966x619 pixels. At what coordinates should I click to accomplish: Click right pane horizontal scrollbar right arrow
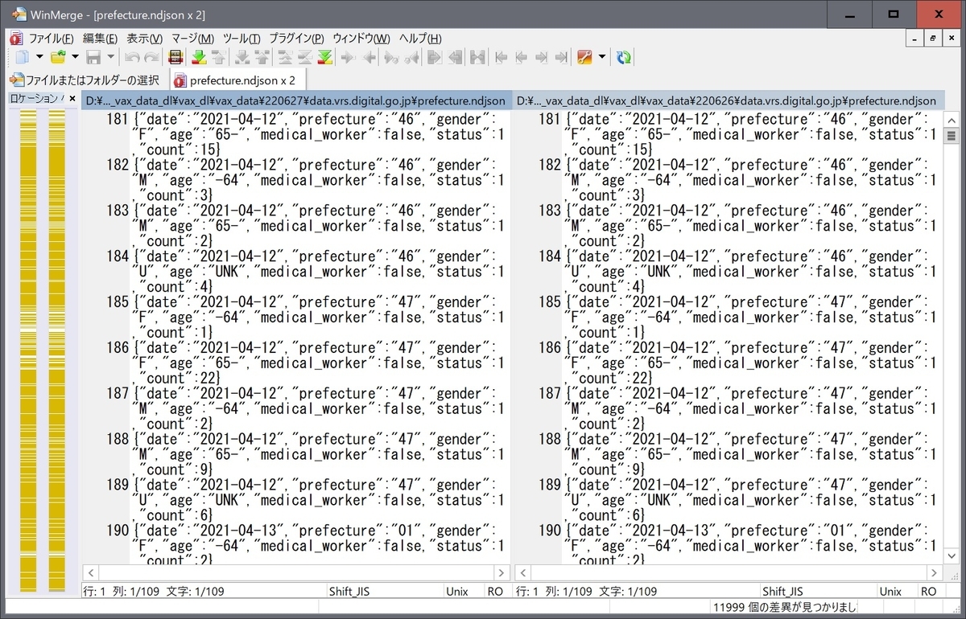pos(933,573)
